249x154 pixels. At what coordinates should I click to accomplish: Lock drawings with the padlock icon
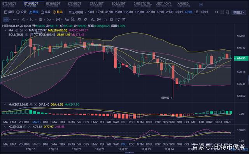click(x=105, y=19)
